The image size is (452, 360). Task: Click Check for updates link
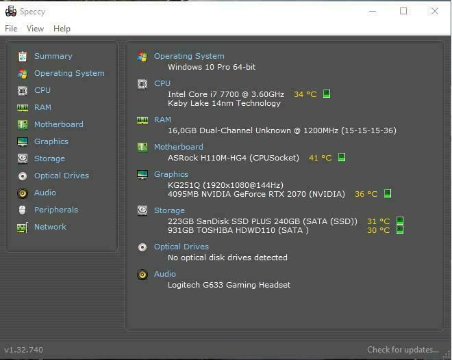403,350
